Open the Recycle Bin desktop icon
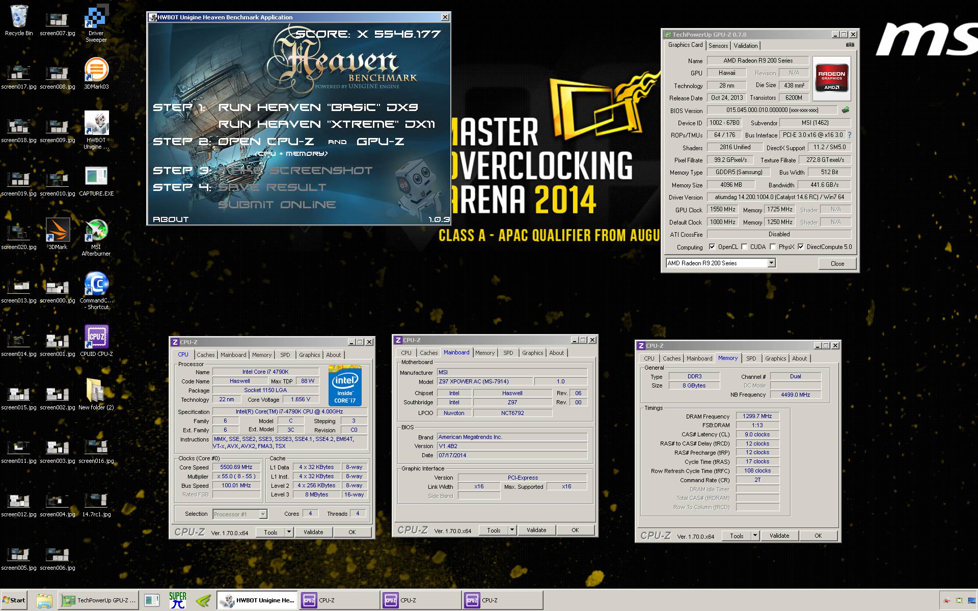The image size is (978, 611). [x=19, y=20]
